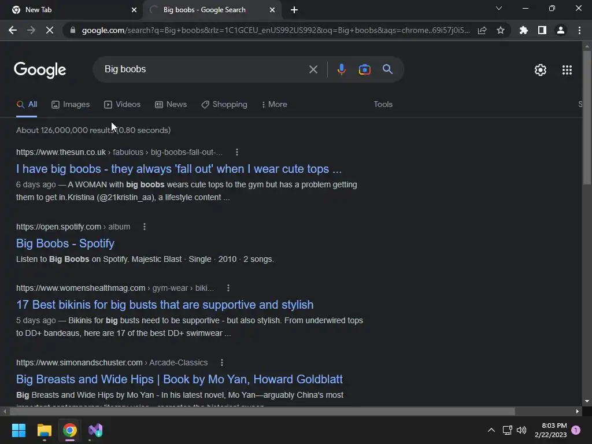The height and width of the screenshot is (444, 592).
Task: Stop loading the page
Action: 50,30
